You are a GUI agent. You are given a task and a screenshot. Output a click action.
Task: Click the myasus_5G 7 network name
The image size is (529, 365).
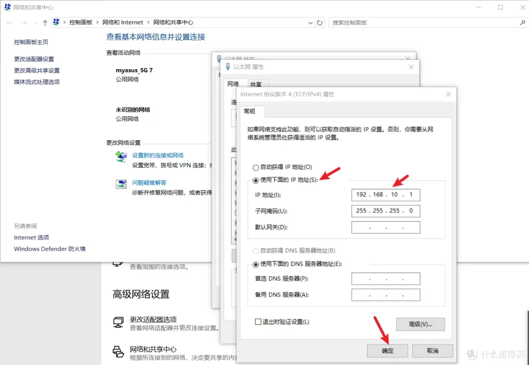[134, 70]
